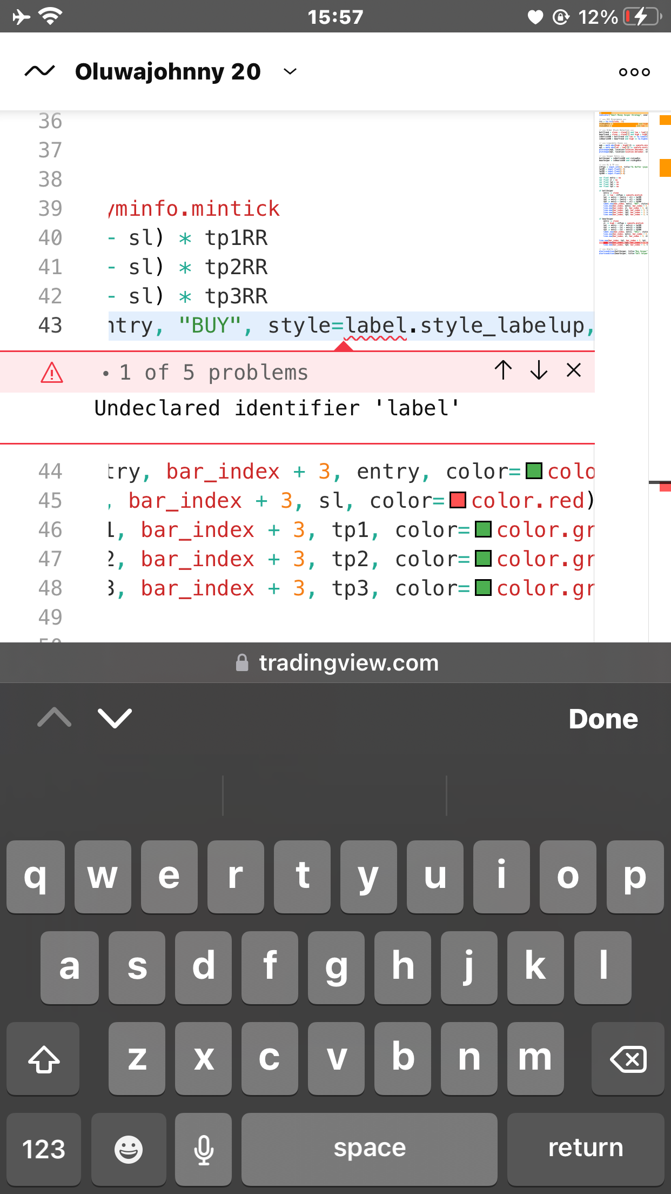Tap the Pine script indicator wave icon
The width and height of the screenshot is (671, 1194).
(x=39, y=71)
